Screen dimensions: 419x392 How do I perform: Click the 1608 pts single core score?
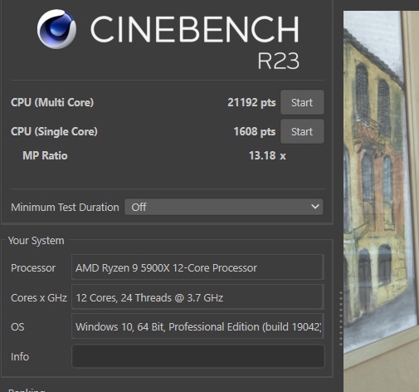click(255, 131)
